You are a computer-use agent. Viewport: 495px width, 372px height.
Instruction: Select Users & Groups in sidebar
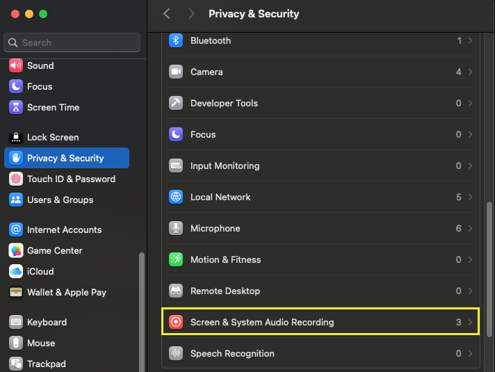coord(60,200)
